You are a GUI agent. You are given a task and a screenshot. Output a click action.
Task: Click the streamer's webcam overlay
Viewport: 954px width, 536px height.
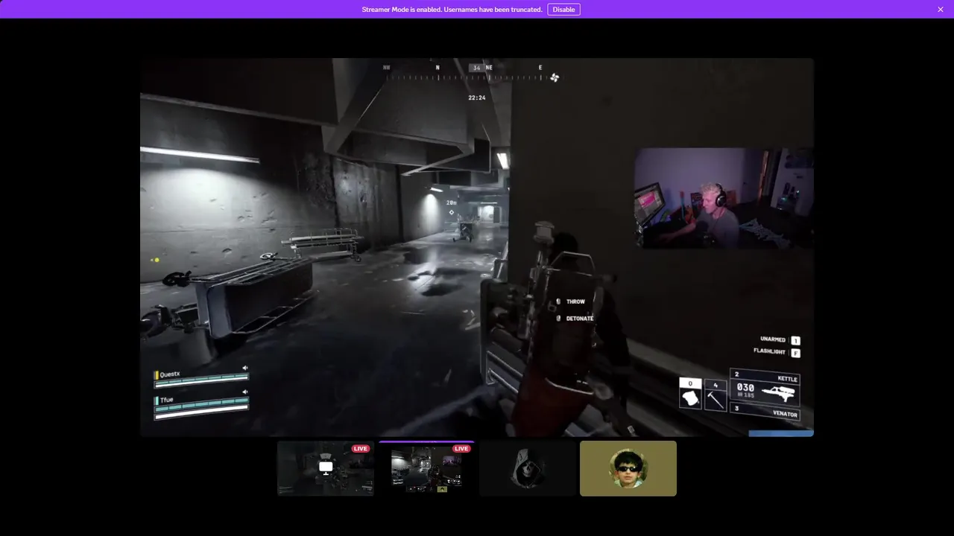point(723,197)
